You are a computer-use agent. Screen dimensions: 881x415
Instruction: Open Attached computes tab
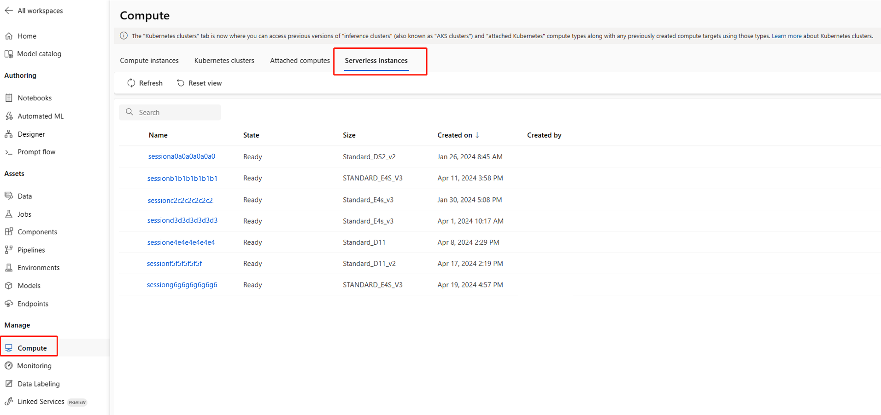point(300,61)
